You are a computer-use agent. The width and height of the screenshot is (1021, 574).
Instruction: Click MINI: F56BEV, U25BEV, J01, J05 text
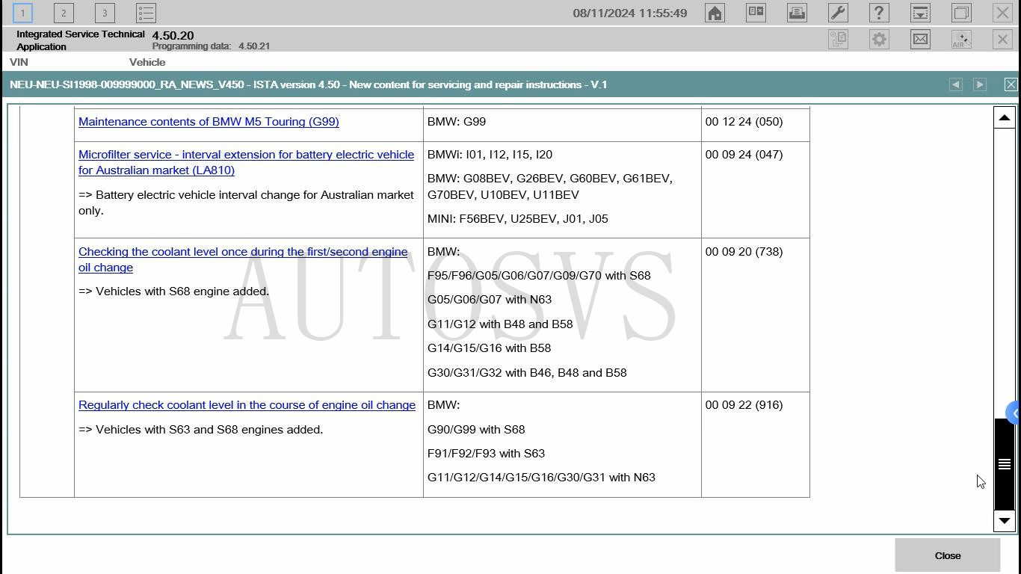[x=517, y=219]
